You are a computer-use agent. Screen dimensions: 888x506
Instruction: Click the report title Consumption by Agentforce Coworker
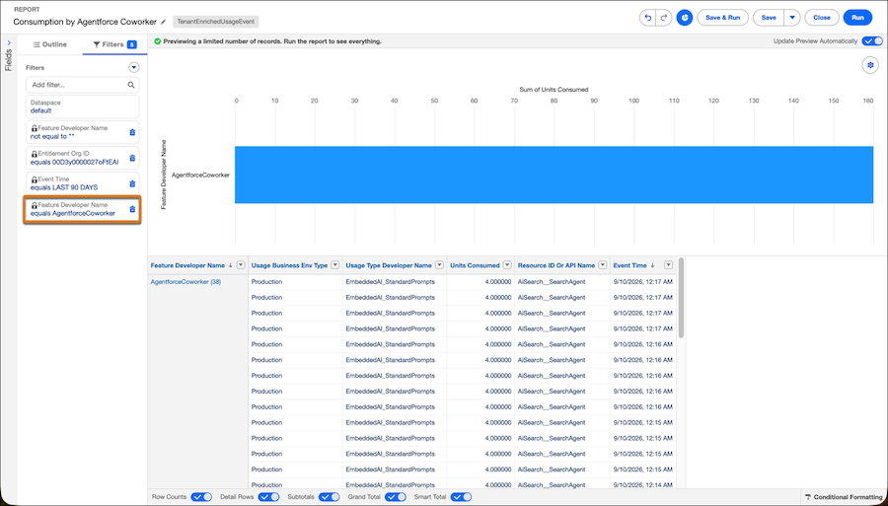point(85,22)
